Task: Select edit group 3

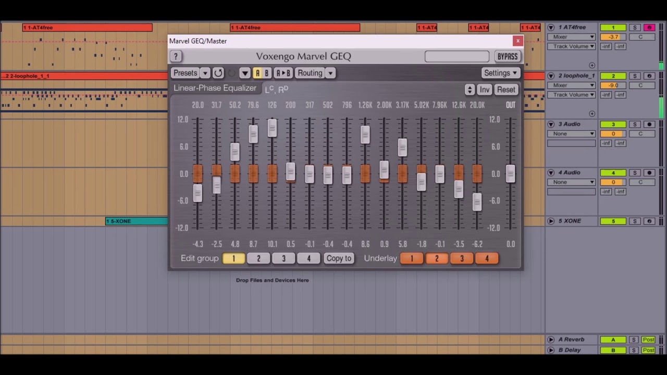Action: click(283, 258)
